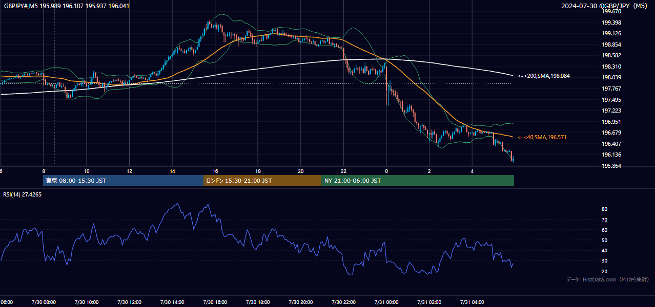Click price axis value 199.126
Viewport: 655px width, 307px height.
point(611,34)
